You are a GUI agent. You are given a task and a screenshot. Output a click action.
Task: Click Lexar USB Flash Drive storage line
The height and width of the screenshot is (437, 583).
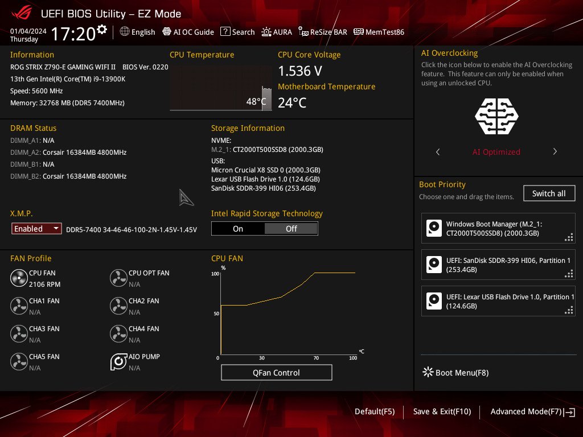265,179
